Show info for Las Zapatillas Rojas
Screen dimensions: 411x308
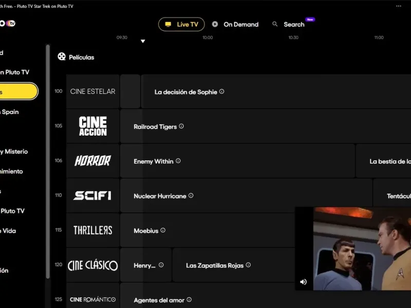point(248,265)
